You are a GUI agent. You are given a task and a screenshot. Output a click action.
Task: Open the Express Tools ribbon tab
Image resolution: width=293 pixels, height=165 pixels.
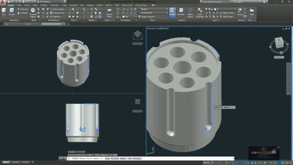[127, 5]
